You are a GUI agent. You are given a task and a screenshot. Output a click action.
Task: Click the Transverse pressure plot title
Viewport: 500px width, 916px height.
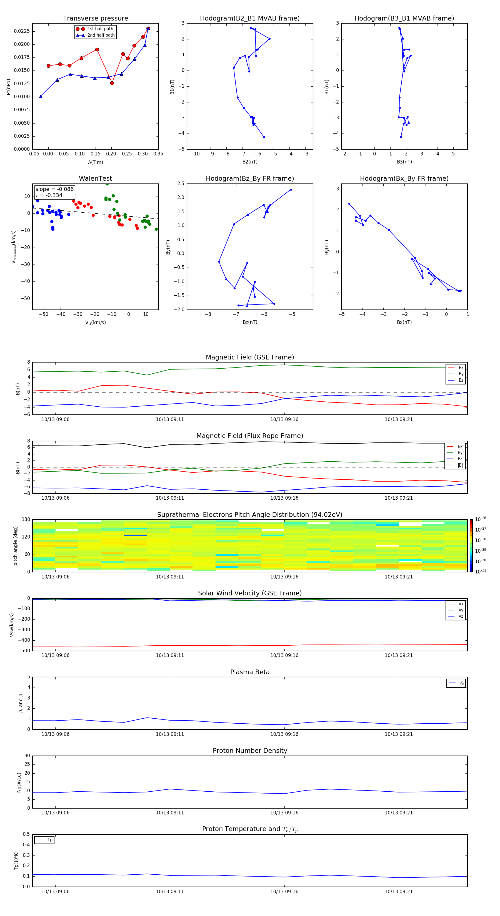95,19
